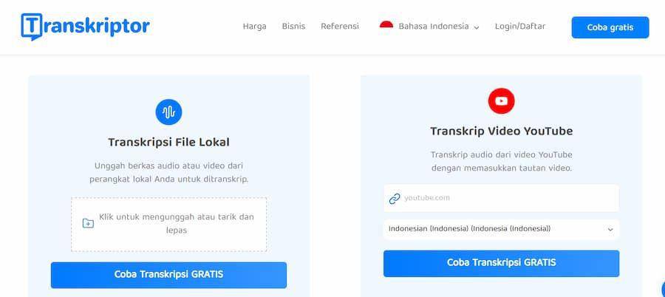Click the Coba gratis button
Image resolution: width=665 pixels, height=297 pixels.
click(610, 27)
